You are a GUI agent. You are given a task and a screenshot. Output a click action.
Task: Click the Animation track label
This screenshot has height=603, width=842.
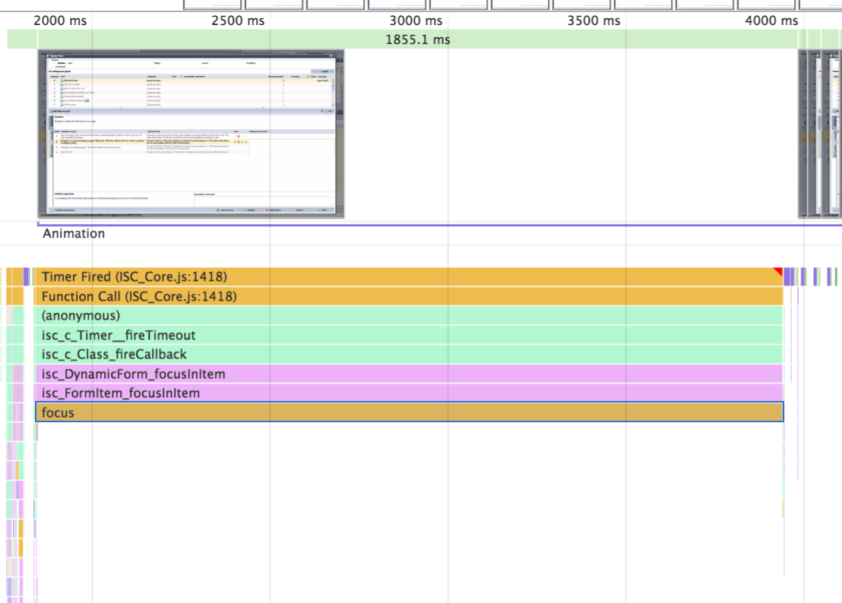pyautogui.click(x=74, y=234)
